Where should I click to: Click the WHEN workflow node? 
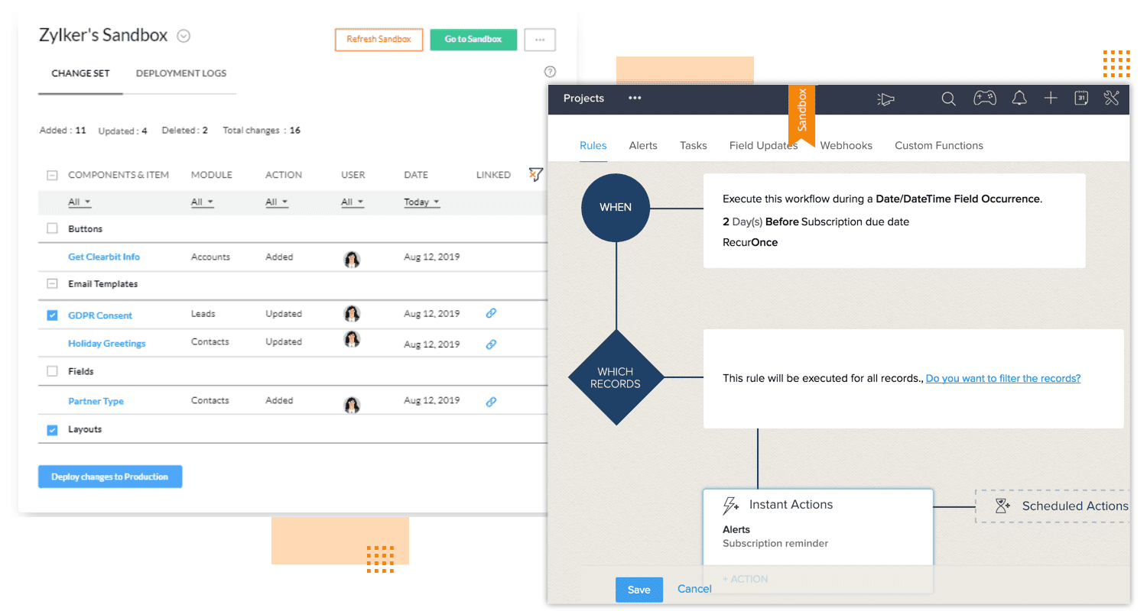tap(616, 207)
